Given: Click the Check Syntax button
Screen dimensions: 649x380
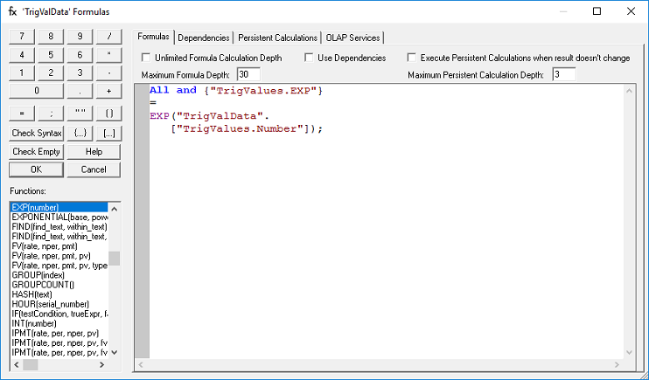Looking at the screenshot, I should point(37,133).
